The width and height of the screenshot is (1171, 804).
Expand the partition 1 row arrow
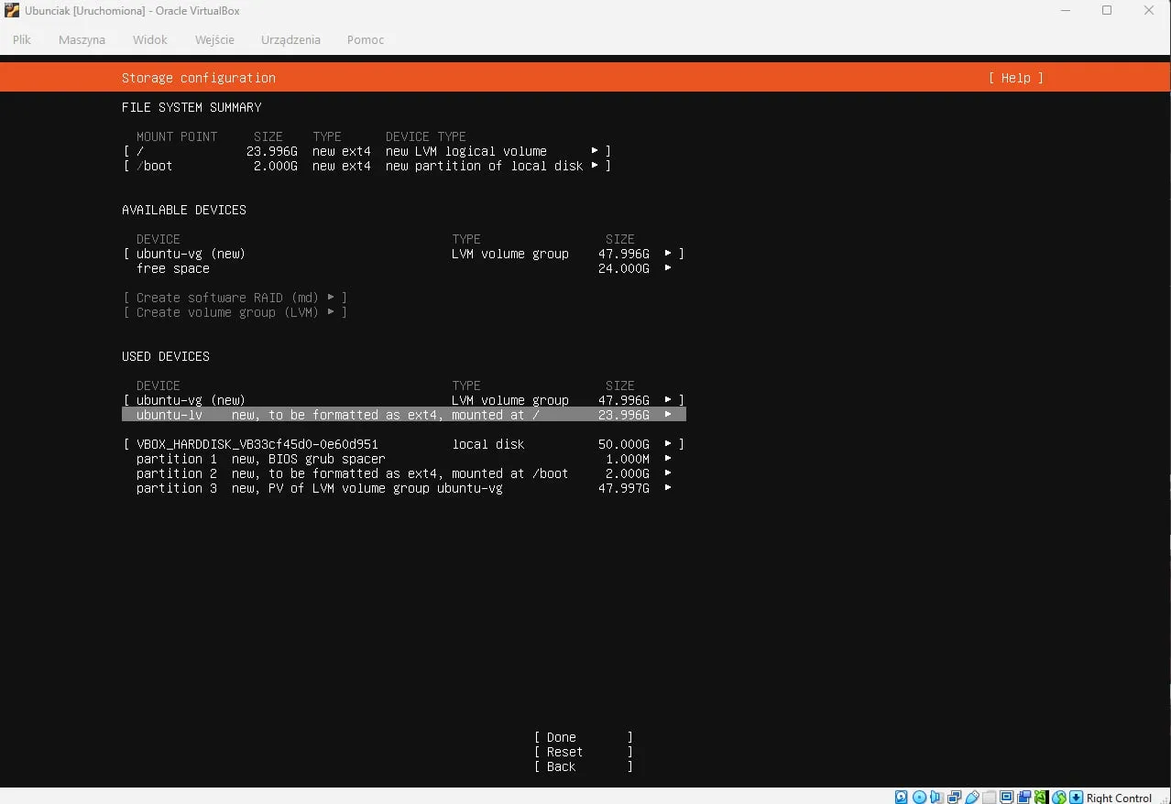coord(668,459)
